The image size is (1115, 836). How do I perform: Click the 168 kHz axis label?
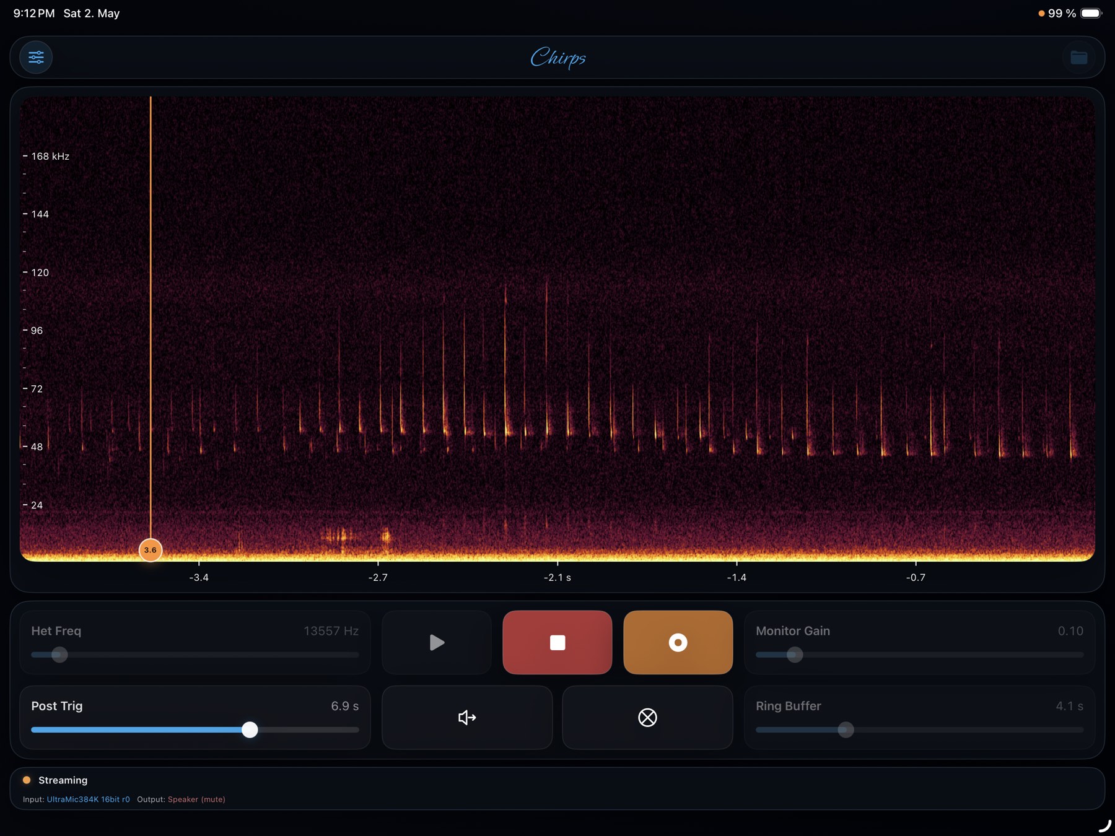point(50,156)
